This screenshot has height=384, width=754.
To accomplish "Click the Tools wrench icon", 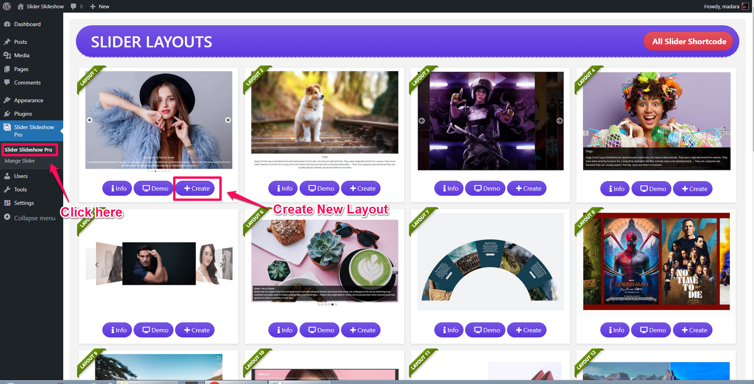I will click(7, 189).
